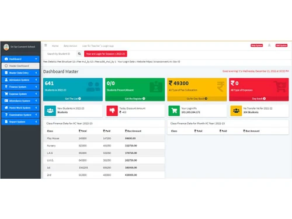The width and height of the screenshot is (292, 219).
Task: Collapse the Dashboard sidebar menu arrow
Action: 36,59
